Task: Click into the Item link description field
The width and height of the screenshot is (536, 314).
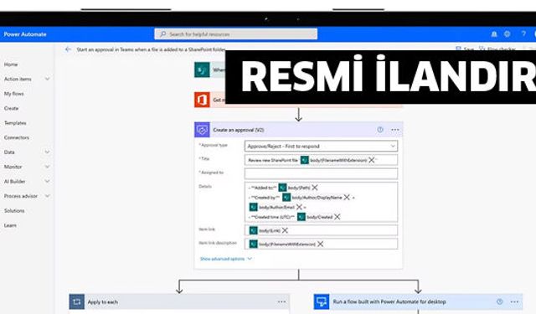Action: coord(321,244)
